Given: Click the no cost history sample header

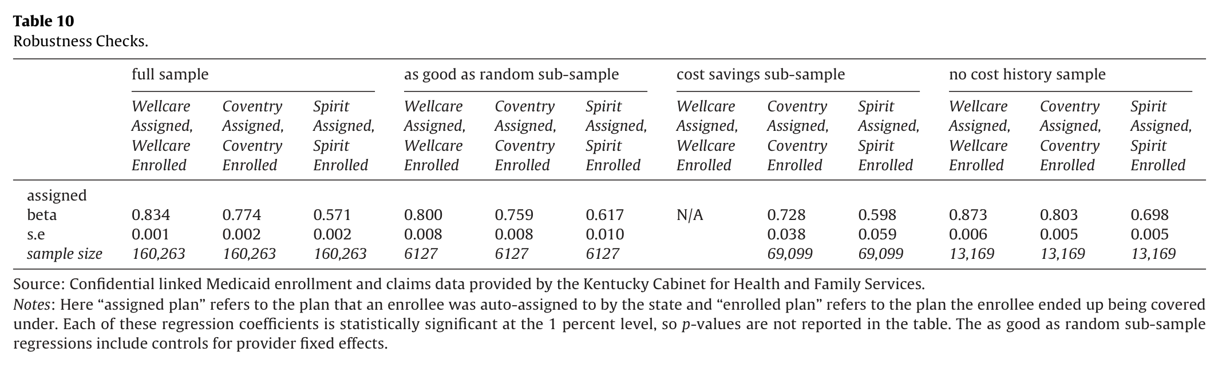Looking at the screenshot, I should 1027,74.
